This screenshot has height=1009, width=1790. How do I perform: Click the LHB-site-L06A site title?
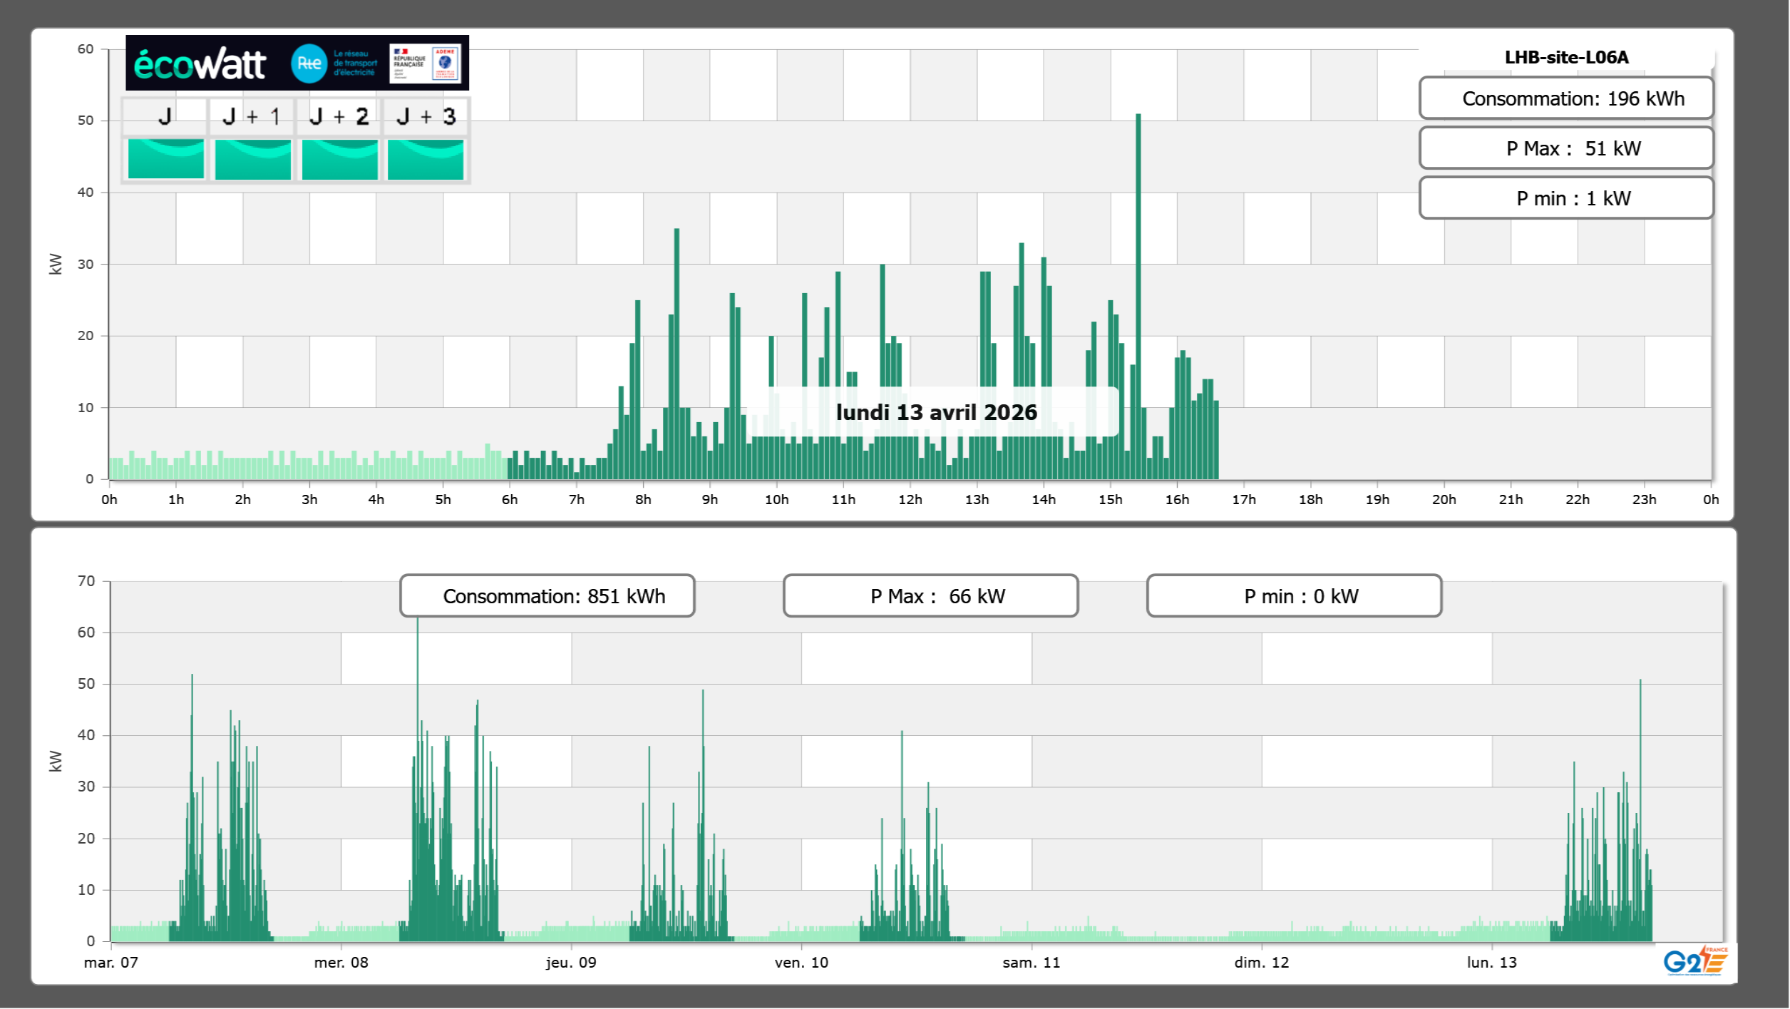pos(1566,58)
